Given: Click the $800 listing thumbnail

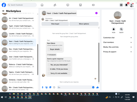Looking at the screenshot, I should [43, 19].
